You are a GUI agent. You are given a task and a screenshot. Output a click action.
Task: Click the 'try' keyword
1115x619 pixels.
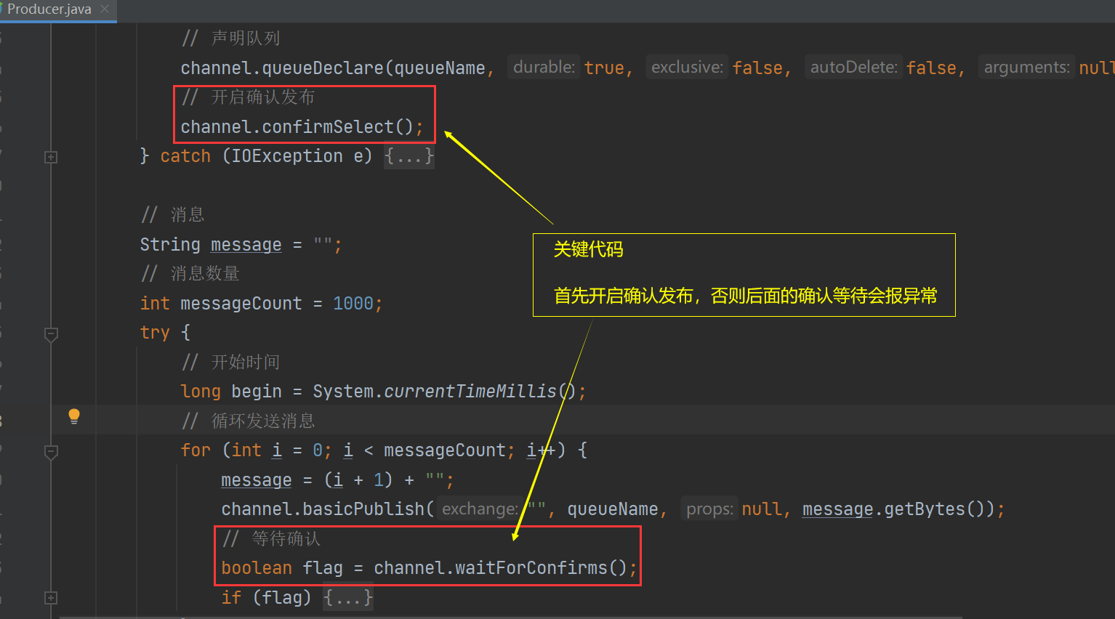click(x=155, y=333)
